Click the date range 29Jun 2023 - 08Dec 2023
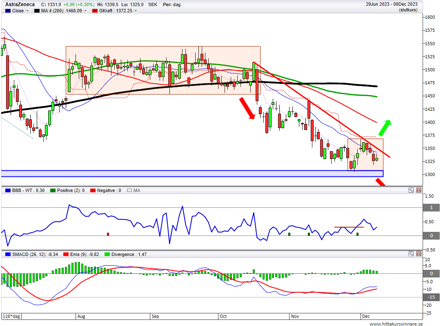 pyautogui.click(x=392, y=4)
